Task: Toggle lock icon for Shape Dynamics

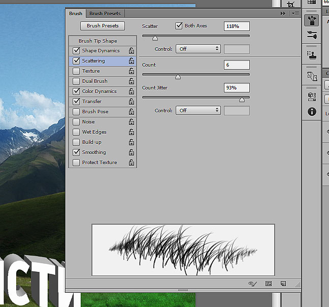Action: (131, 51)
